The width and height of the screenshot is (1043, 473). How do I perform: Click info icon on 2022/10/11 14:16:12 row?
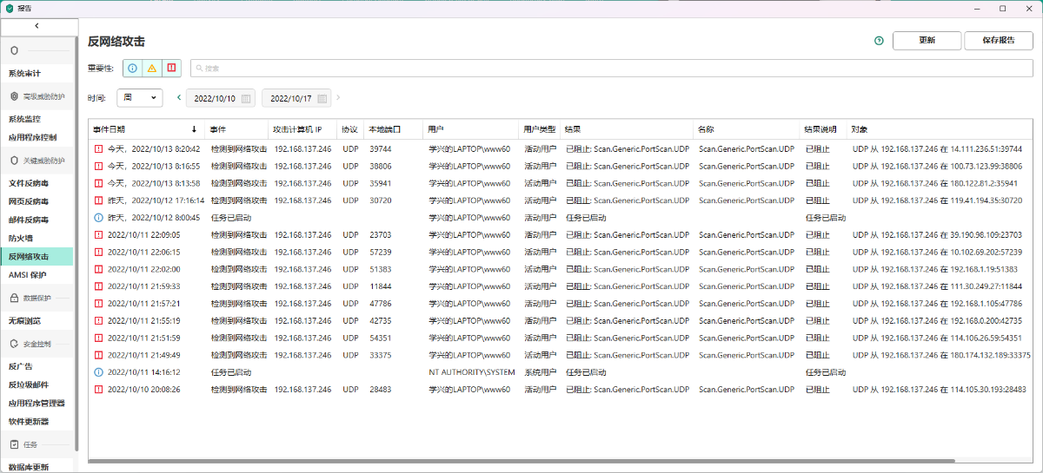click(98, 372)
